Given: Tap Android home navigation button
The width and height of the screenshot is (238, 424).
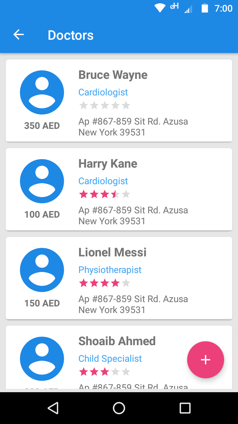Looking at the screenshot, I should (x=119, y=408).
